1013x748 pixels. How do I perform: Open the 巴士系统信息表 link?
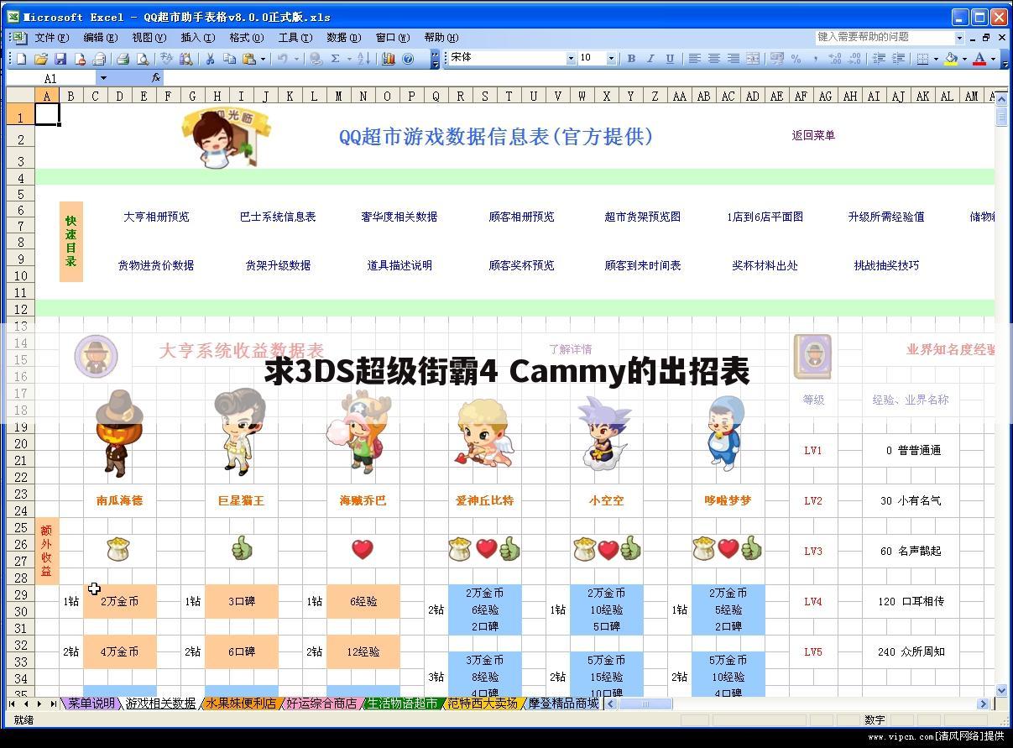[278, 217]
